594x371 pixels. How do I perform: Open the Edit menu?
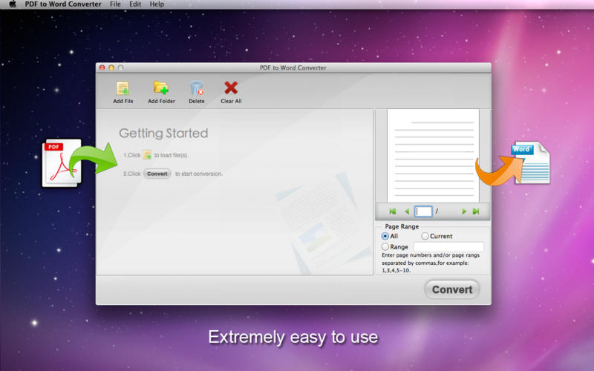[x=135, y=4]
